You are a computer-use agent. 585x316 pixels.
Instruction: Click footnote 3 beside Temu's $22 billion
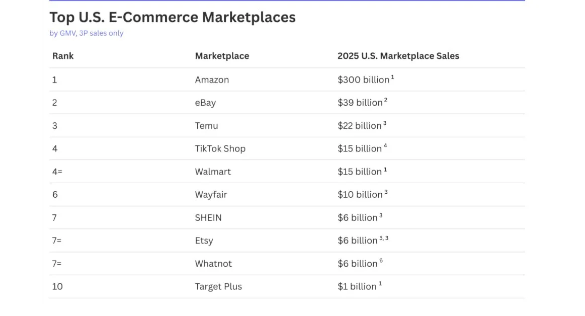pos(385,123)
